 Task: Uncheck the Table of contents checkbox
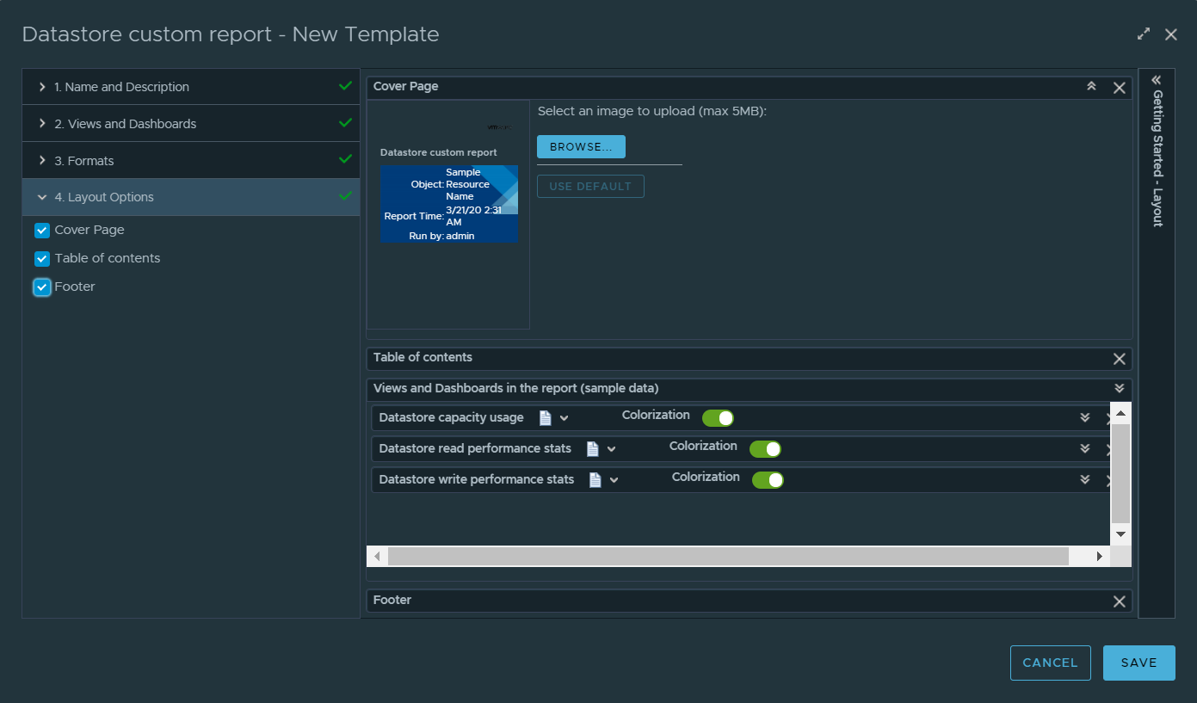41,258
